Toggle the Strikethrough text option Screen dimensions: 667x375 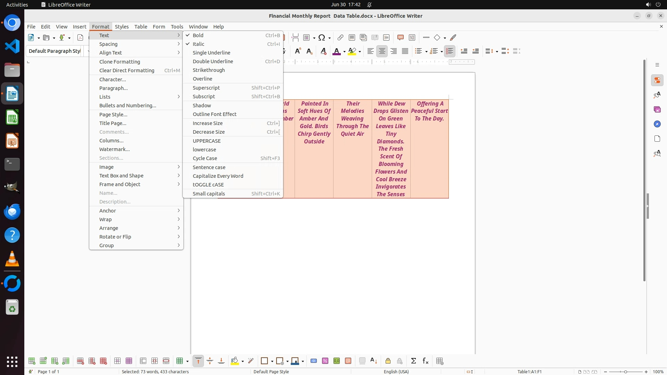pos(209,70)
